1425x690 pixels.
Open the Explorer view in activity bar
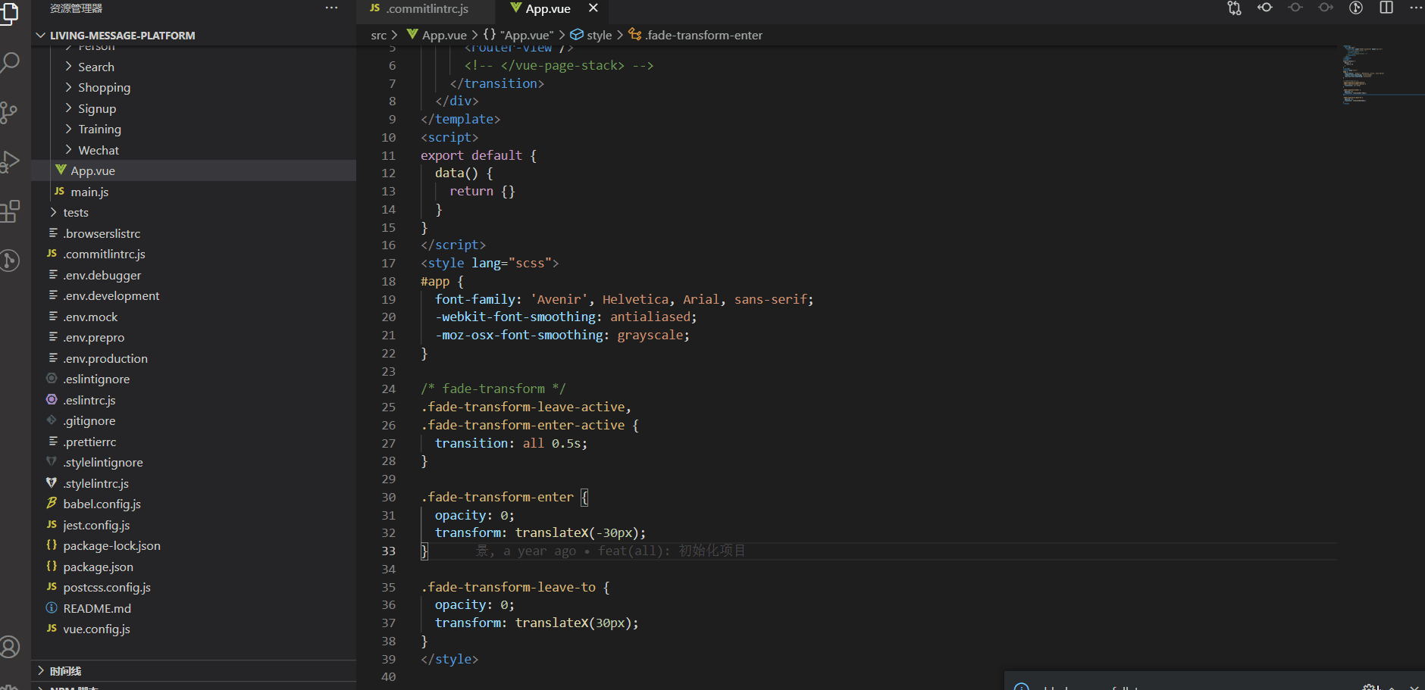coord(9,14)
